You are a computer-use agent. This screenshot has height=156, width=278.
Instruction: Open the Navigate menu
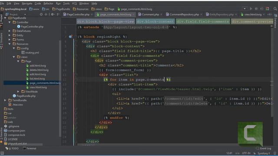click(x=27, y=3)
